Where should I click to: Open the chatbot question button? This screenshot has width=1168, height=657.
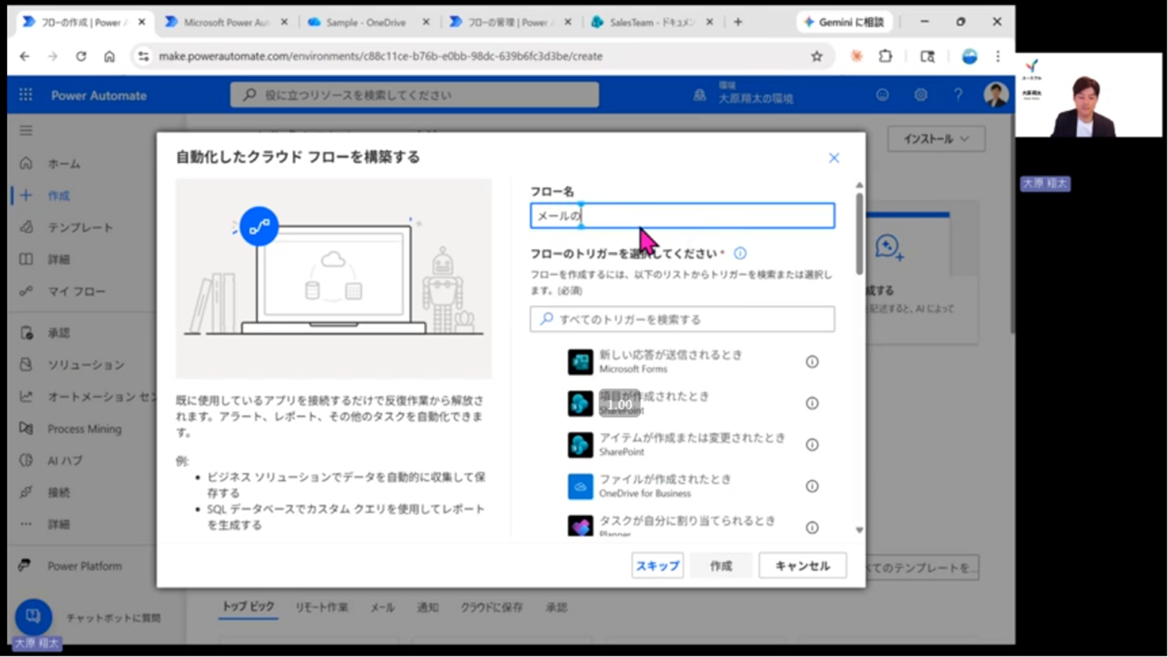click(x=33, y=616)
